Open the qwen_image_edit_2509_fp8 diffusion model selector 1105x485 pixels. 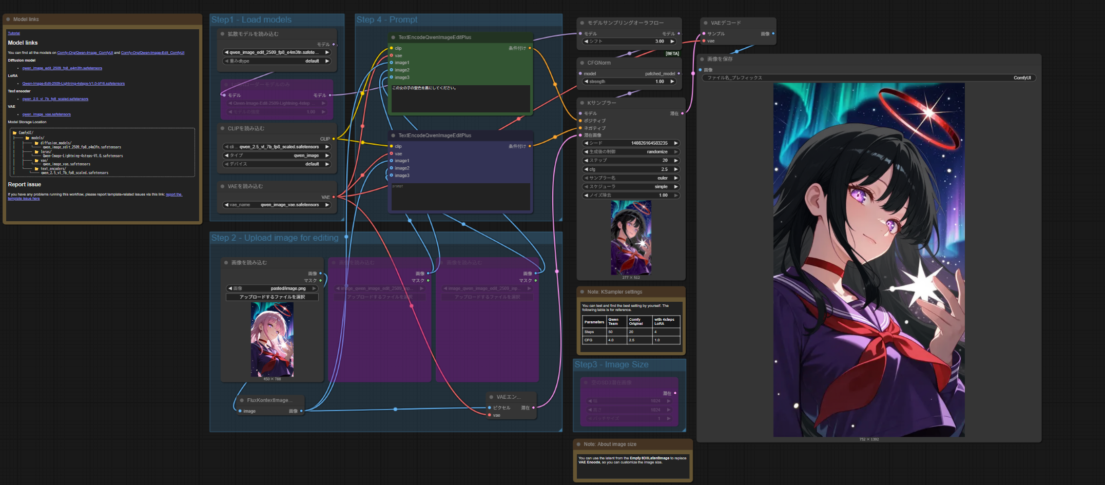point(277,52)
